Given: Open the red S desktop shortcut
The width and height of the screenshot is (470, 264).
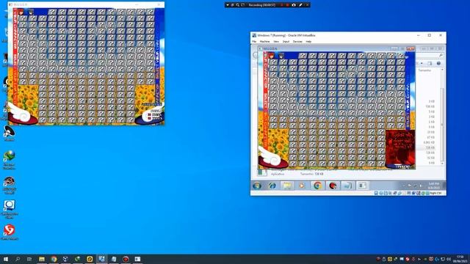Looking at the screenshot, I should point(10,232).
